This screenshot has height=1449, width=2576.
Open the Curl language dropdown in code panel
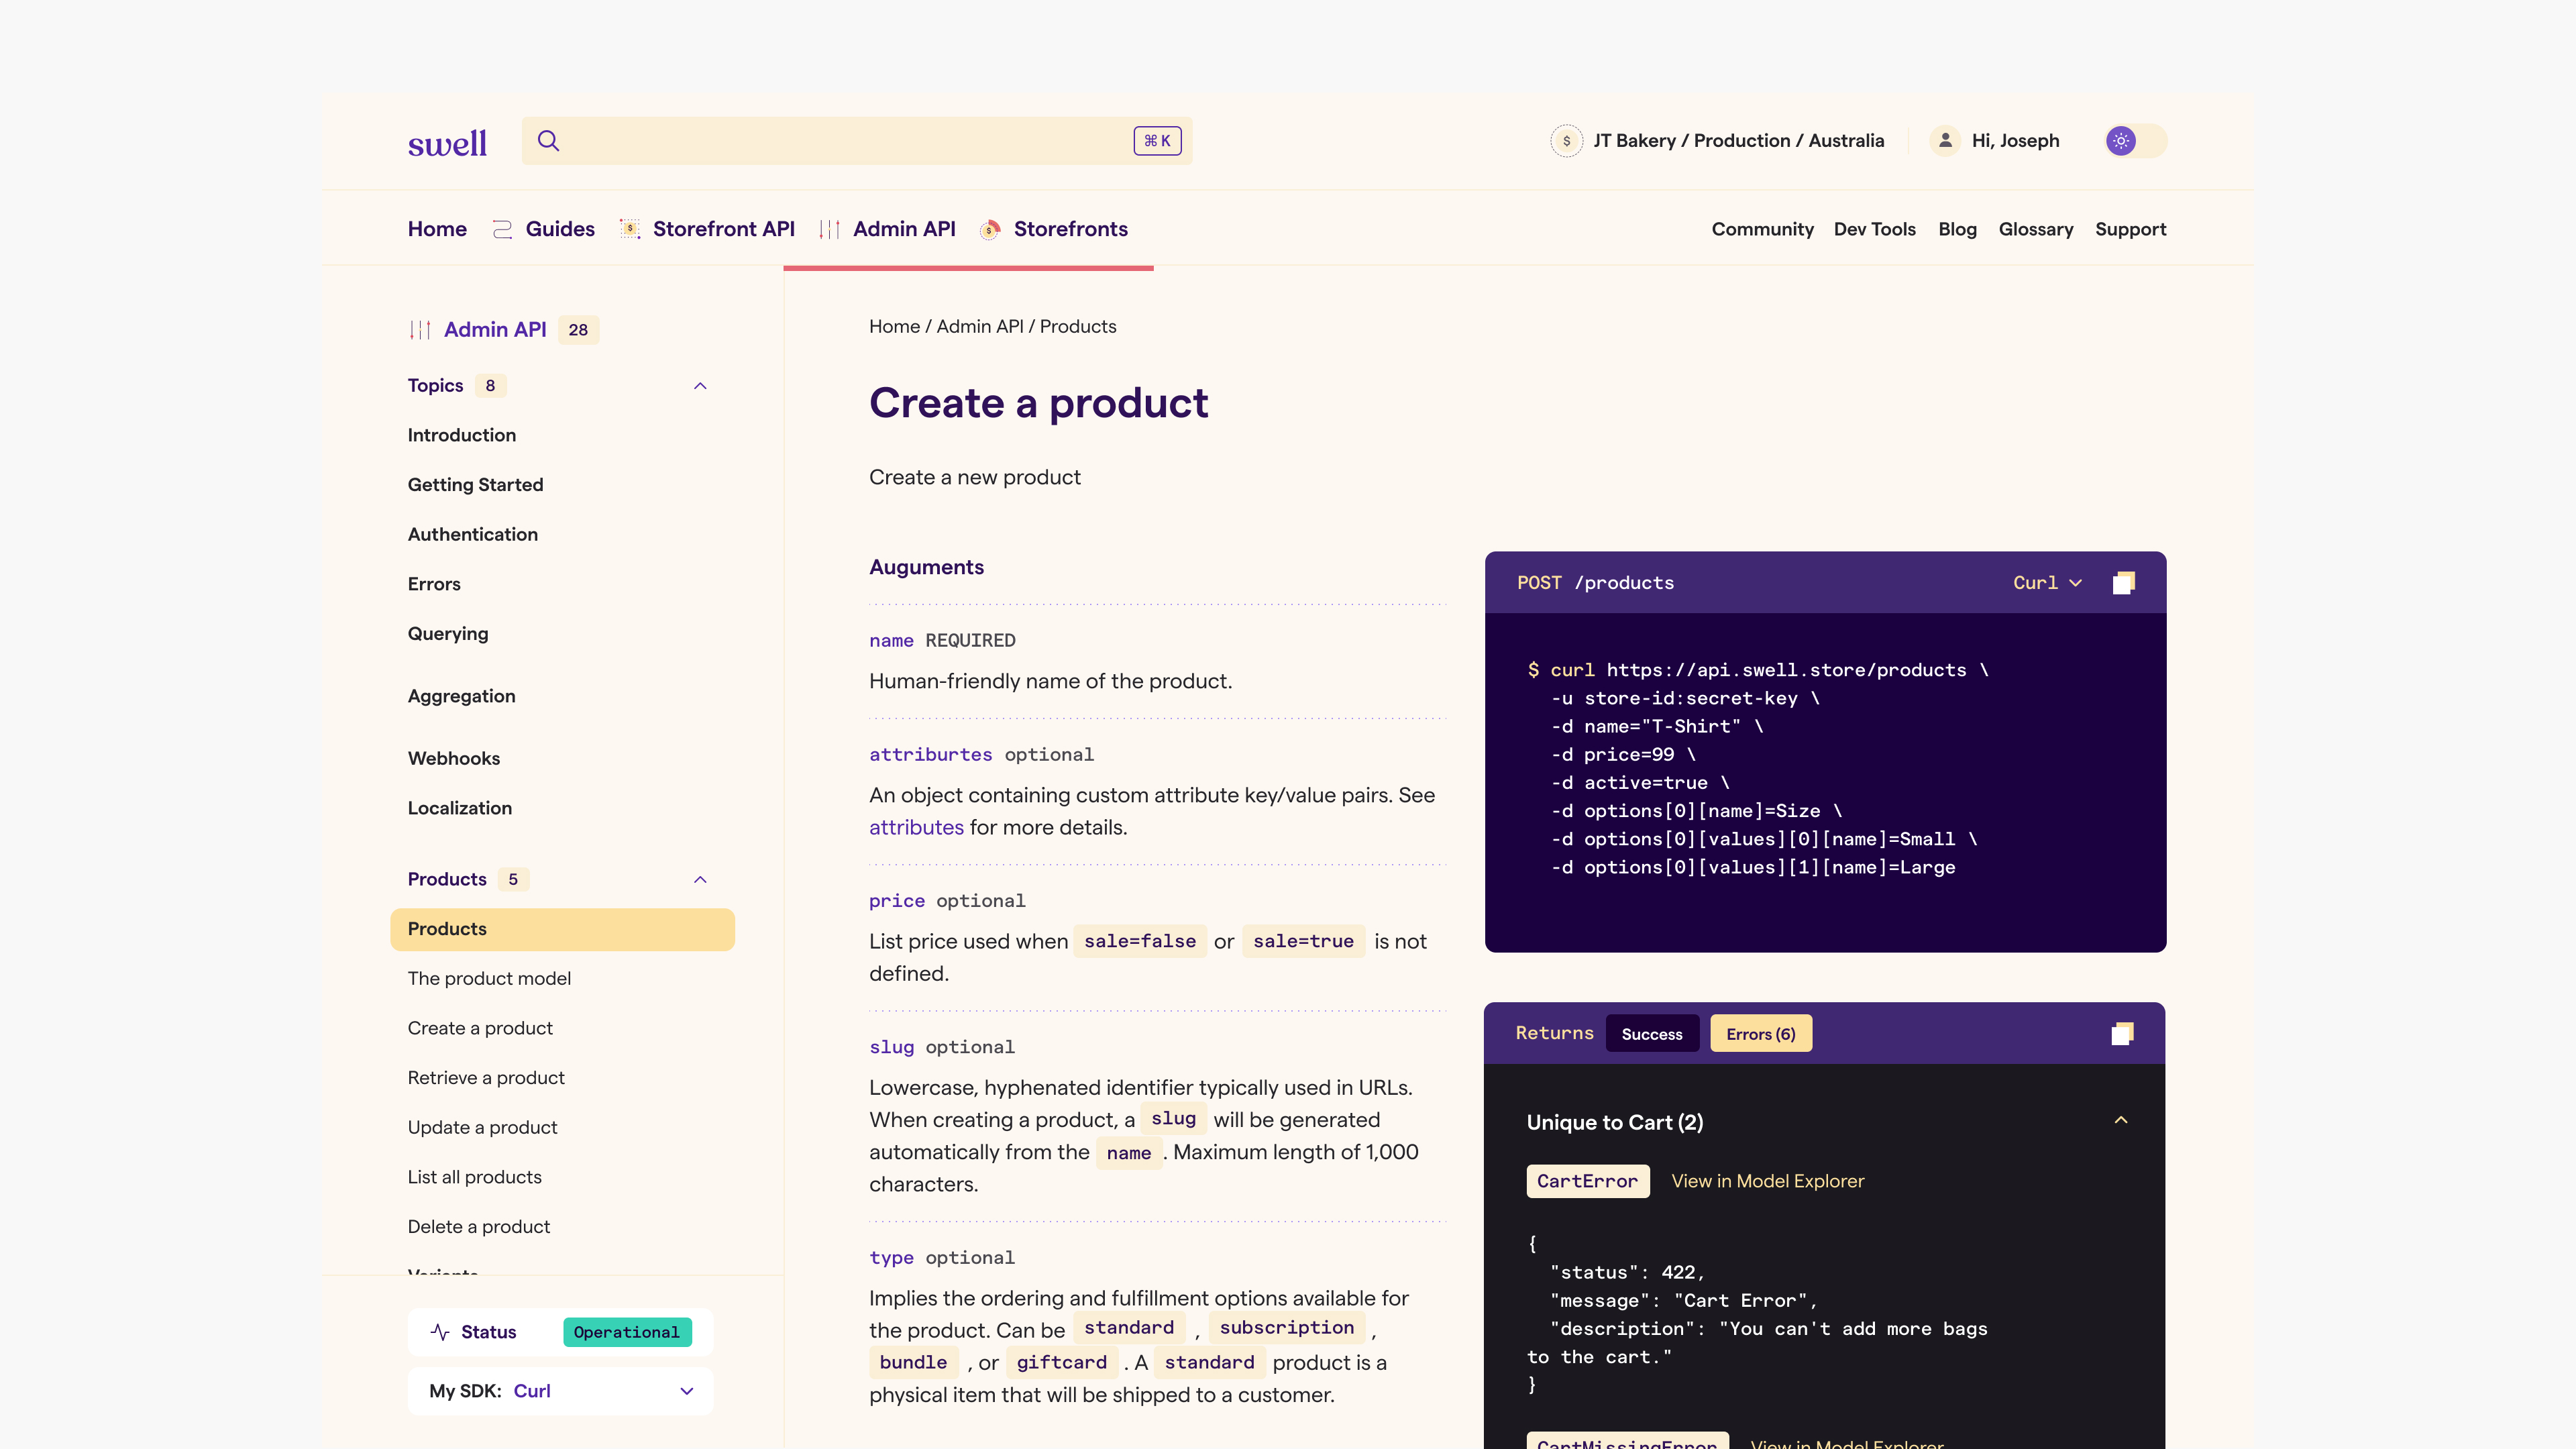coord(2047,583)
